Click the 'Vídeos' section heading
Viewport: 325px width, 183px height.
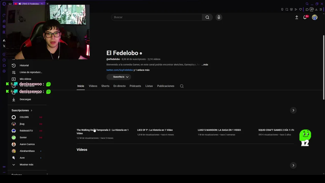tap(82, 150)
